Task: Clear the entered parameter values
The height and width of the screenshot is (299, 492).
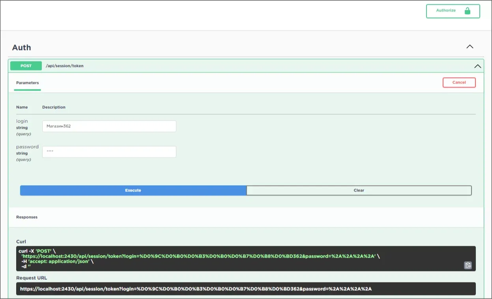Action: tap(359, 190)
